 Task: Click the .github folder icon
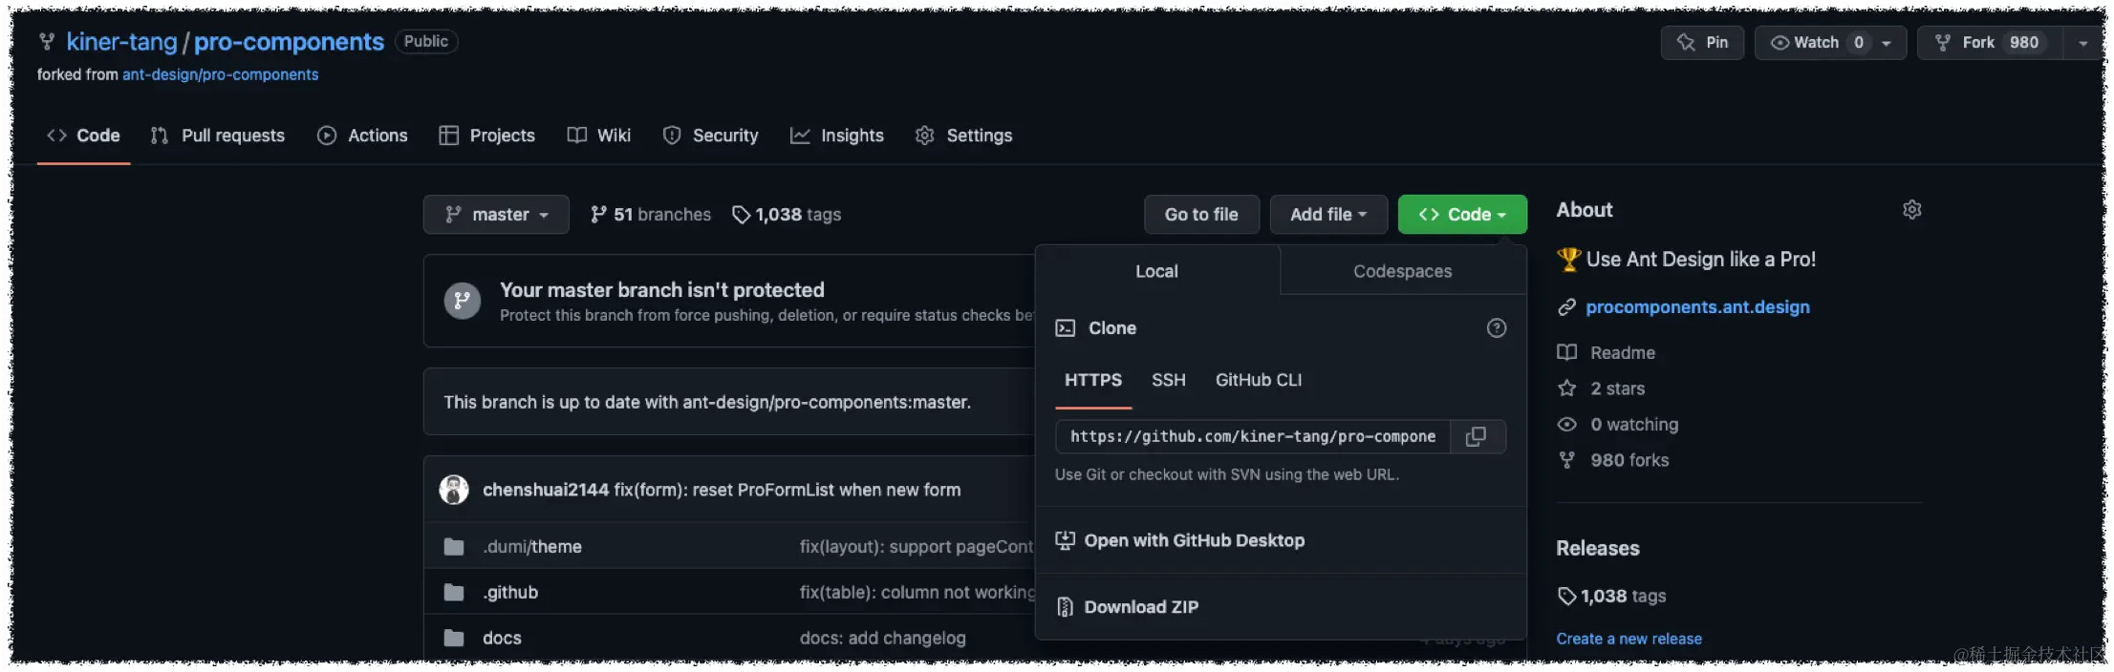point(454,593)
